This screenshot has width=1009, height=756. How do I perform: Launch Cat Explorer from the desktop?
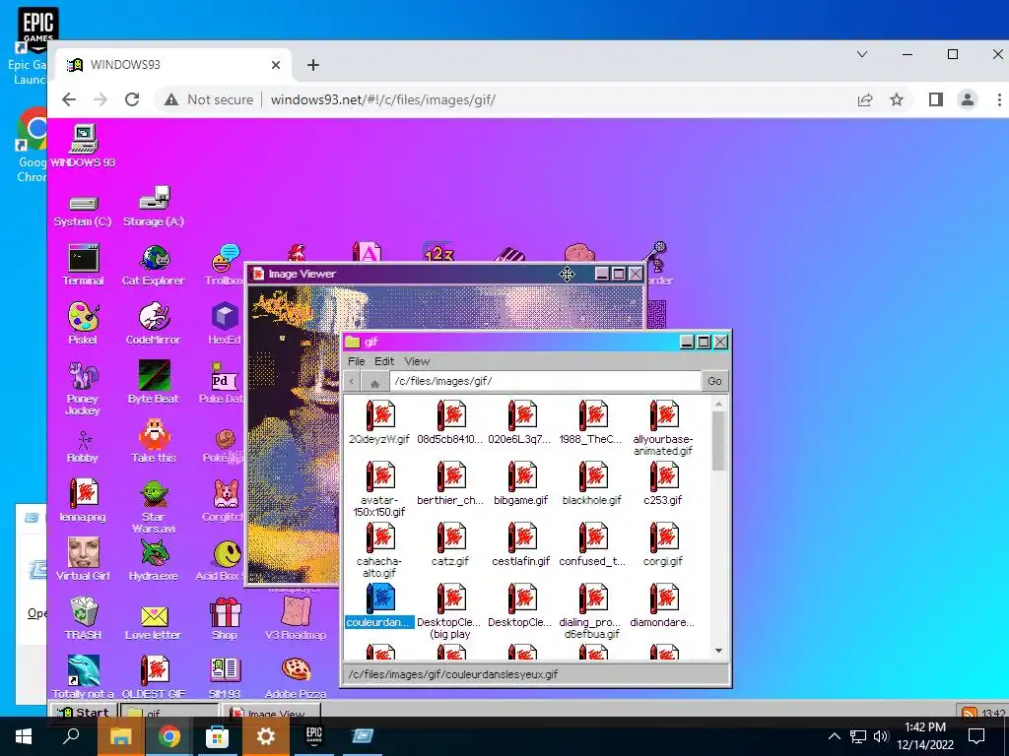pos(154,259)
